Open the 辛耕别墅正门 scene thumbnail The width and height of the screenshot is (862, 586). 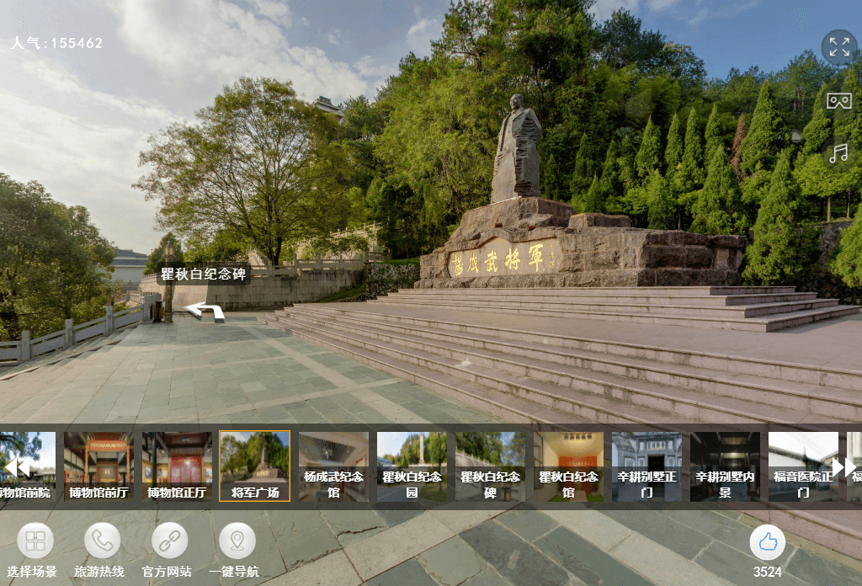pyautogui.click(x=646, y=466)
